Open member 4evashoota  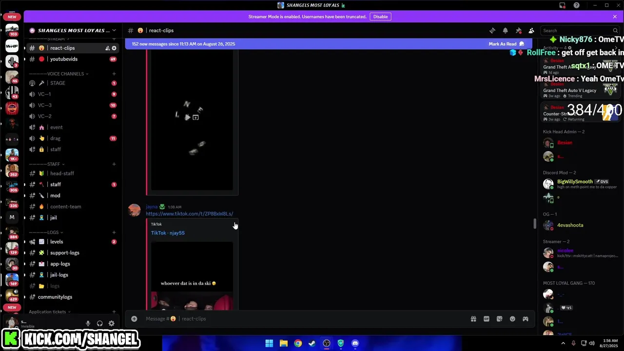point(570,225)
